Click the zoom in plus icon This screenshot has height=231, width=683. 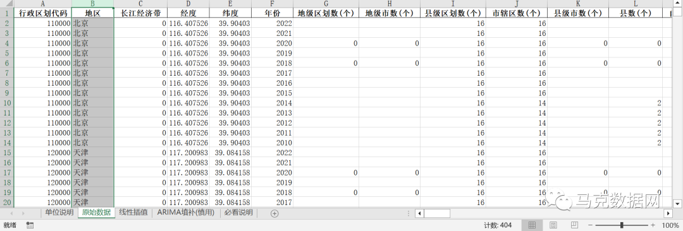(653, 225)
